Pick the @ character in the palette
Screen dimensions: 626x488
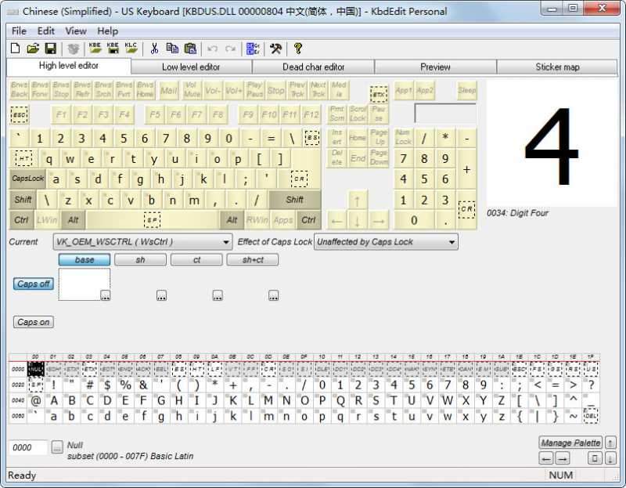(x=36, y=401)
